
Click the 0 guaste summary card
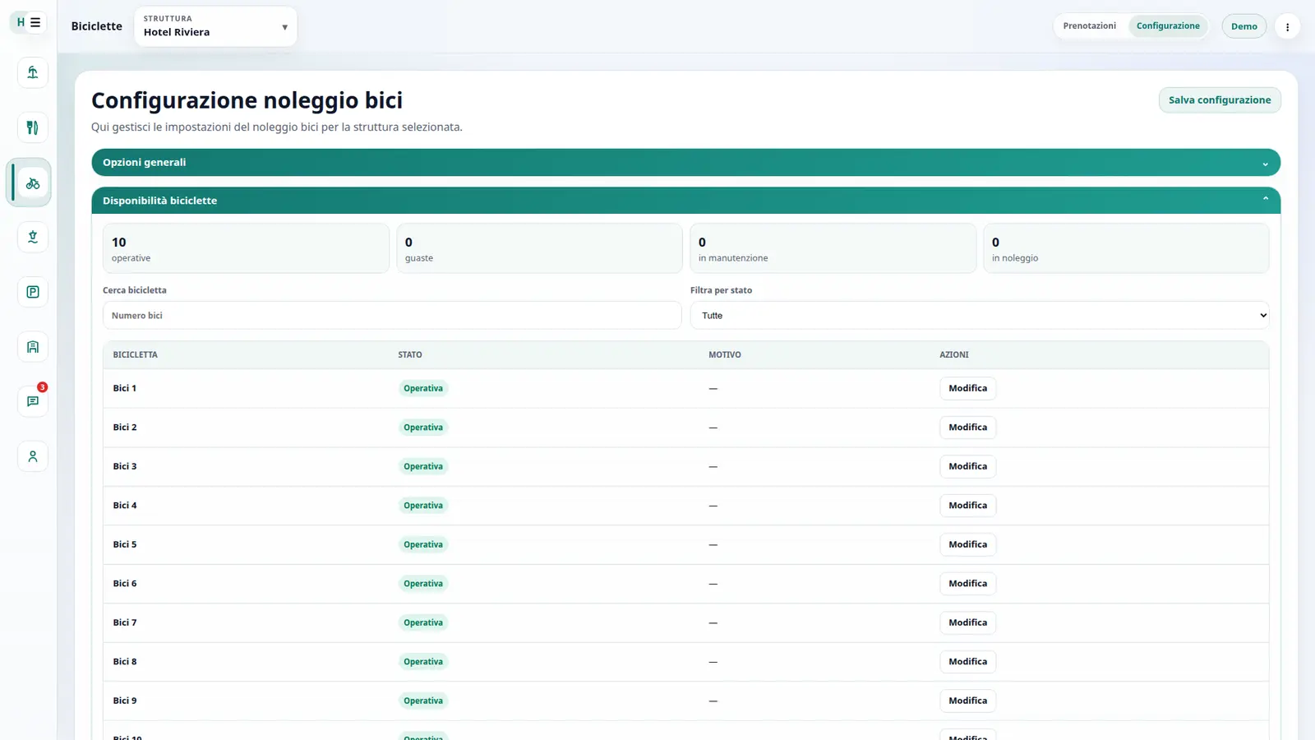click(539, 248)
